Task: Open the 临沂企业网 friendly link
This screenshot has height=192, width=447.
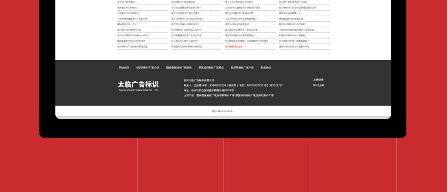Action: 318,85
